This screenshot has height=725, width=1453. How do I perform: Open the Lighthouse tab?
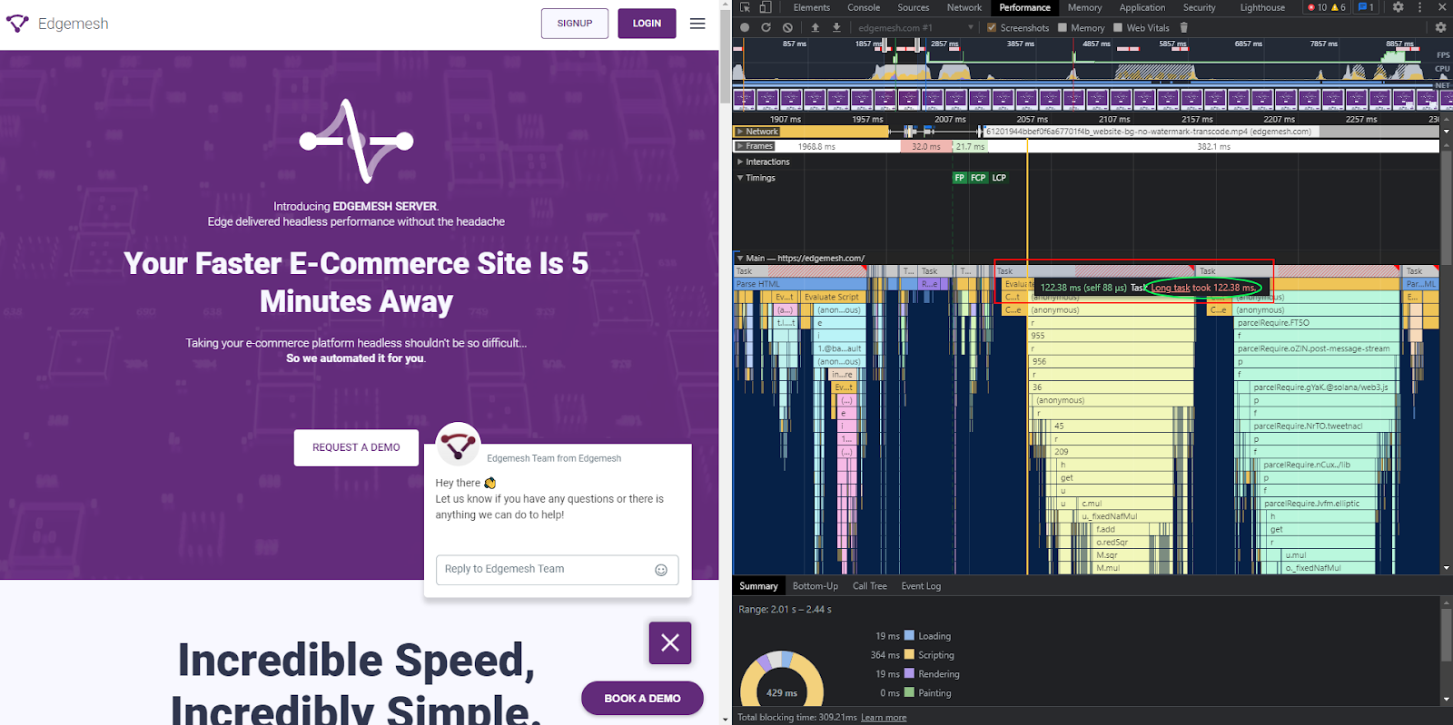click(1262, 7)
